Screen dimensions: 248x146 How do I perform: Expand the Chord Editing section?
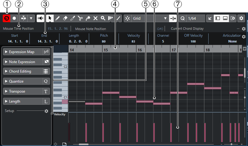(x=6, y=71)
